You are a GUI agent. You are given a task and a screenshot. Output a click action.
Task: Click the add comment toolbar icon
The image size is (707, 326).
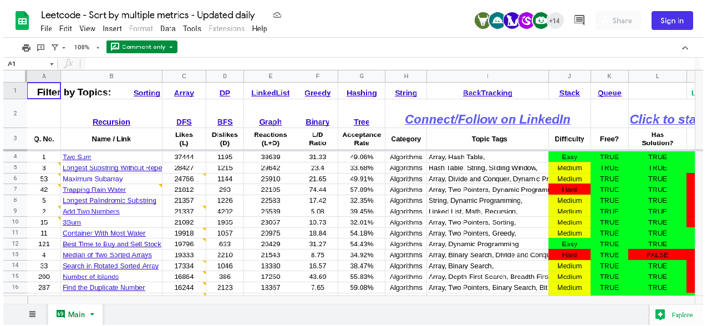tap(40, 48)
